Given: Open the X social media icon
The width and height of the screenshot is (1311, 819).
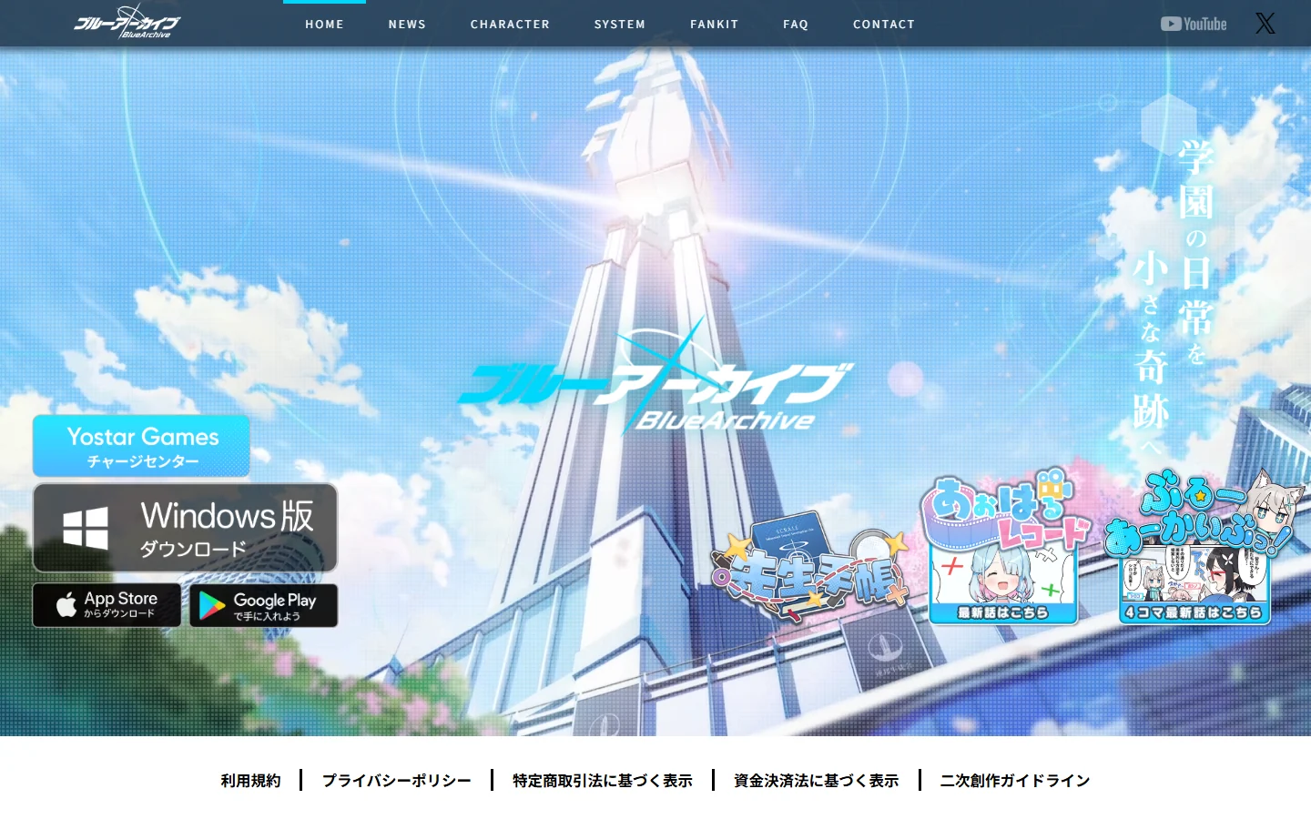Looking at the screenshot, I should pos(1265,24).
